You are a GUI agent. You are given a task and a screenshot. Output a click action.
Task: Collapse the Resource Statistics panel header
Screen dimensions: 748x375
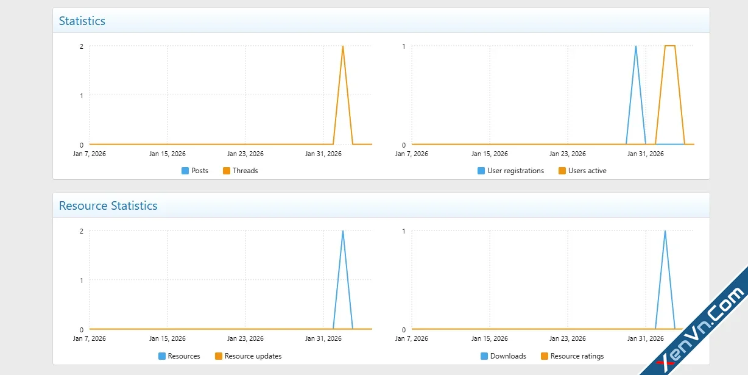[x=108, y=206]
